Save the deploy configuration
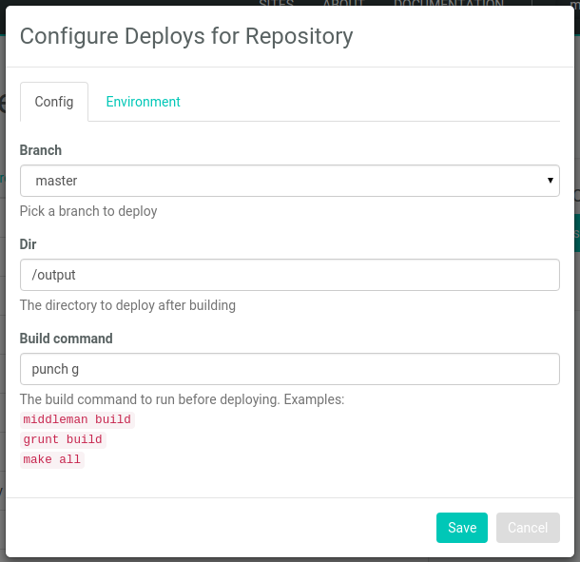This screenshot has height=562, width=580. [461, 528]
